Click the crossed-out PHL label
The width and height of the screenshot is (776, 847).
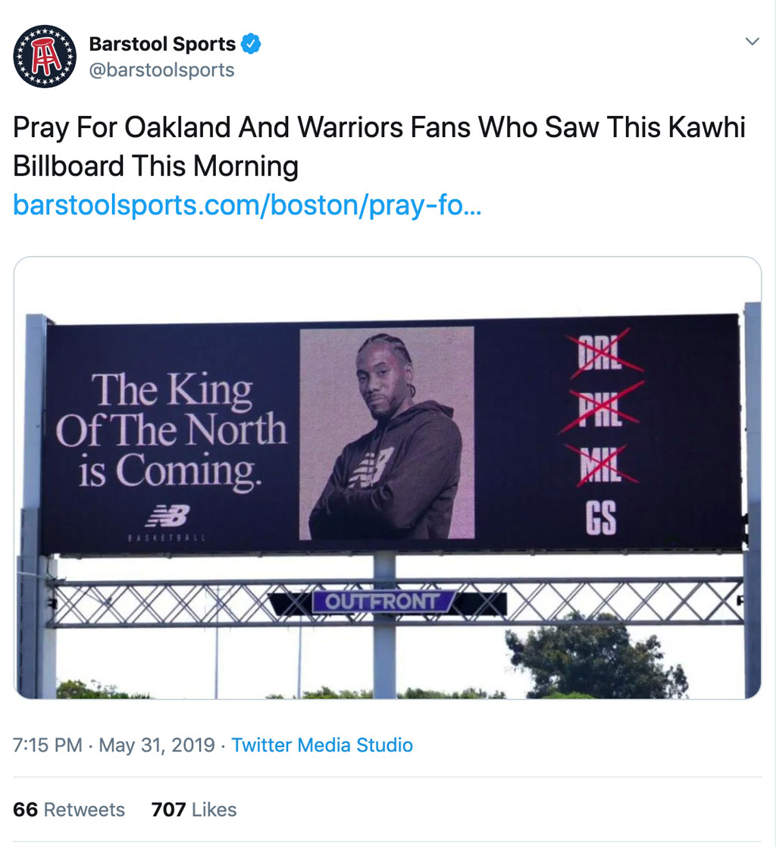(601, 408)
